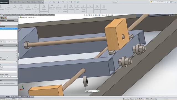The image size is (177, 100).
Task: Switch to the Evaluate tab
Action: (20, 15)
